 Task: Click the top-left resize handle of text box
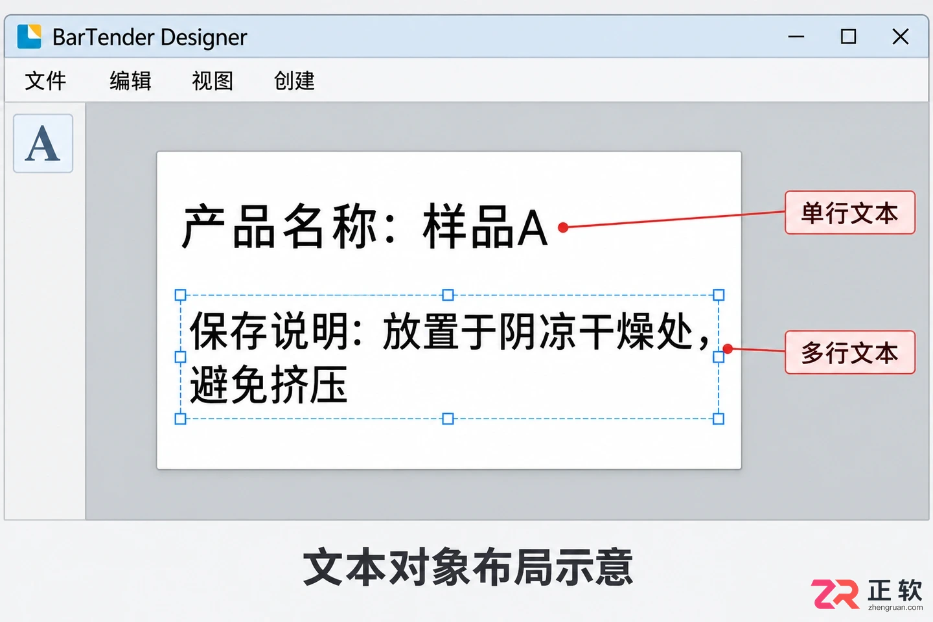181,295
